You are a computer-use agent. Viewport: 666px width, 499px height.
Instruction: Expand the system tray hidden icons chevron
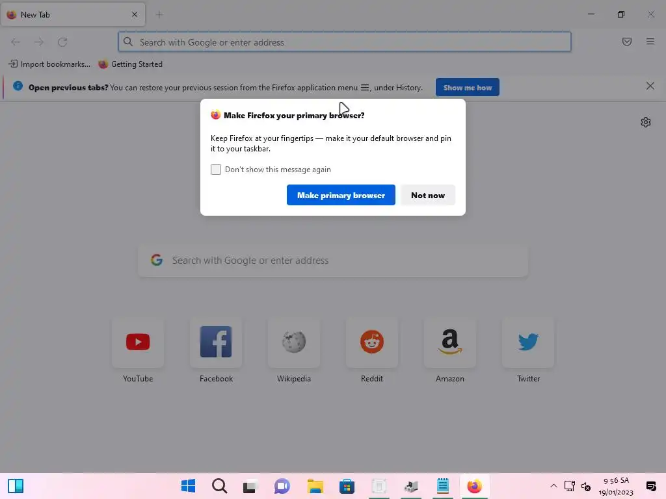tap(553, 486)
